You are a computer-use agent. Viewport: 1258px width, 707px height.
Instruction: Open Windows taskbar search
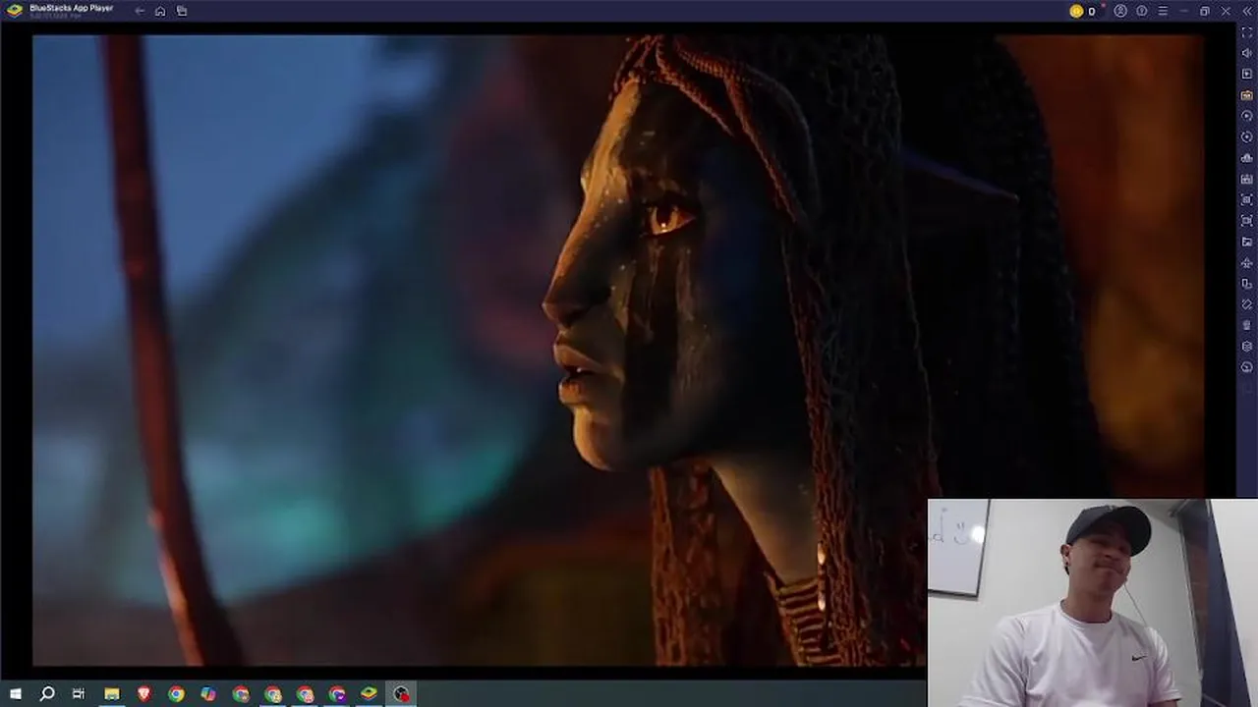tap(46, 694)
